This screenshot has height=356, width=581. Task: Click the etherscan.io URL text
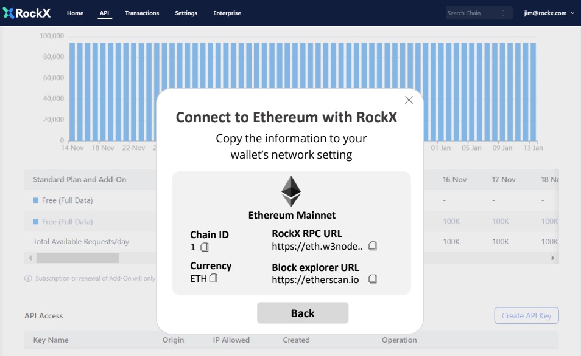click(315, 280)
